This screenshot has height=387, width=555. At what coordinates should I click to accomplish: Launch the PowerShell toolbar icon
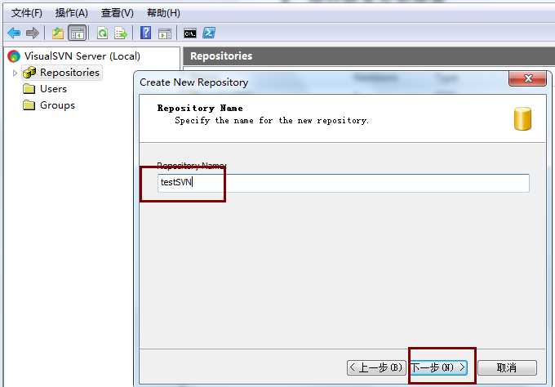209,33
